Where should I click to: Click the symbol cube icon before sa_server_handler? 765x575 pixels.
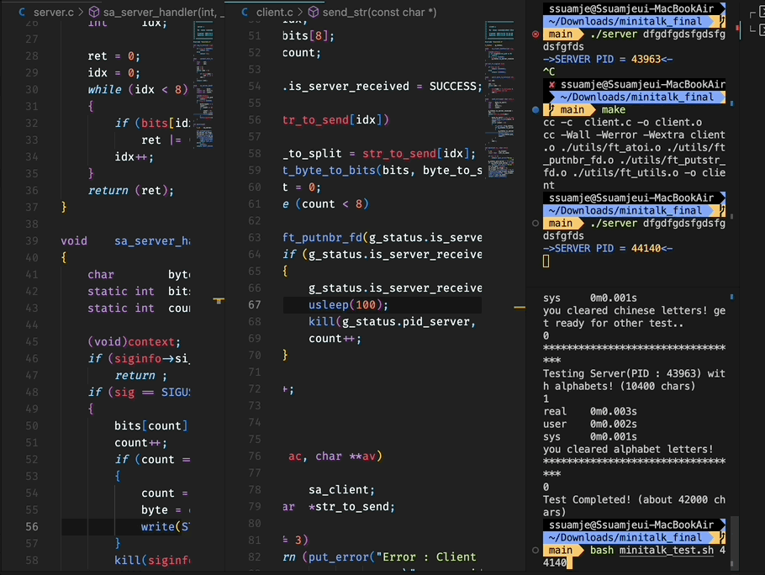click(x=94, y=13)
